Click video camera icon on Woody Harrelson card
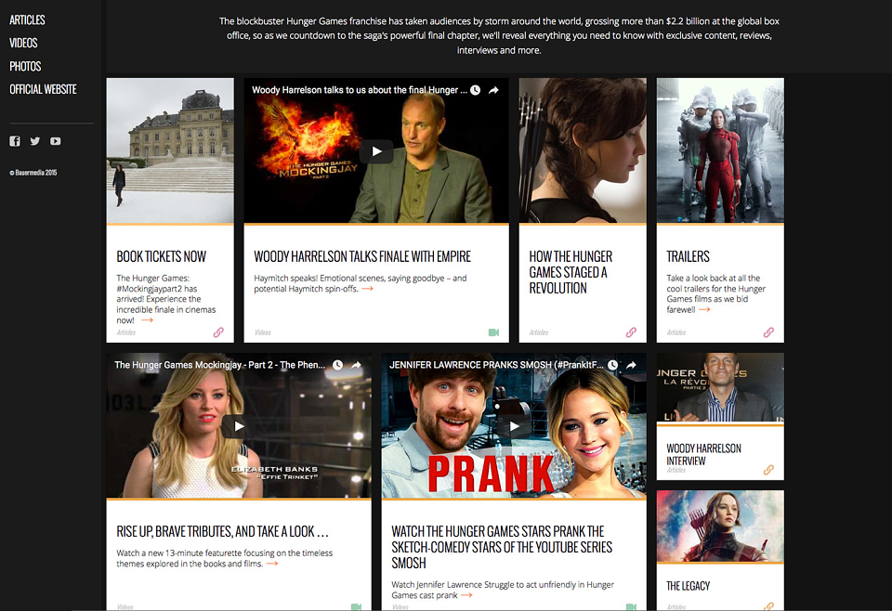 click(493, 332)
